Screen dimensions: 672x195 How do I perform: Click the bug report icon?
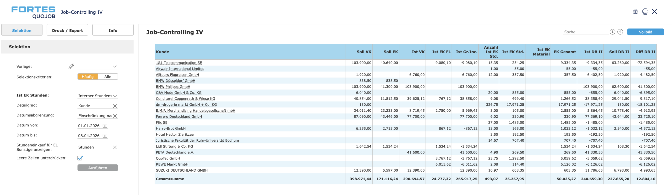click(635, 12)
